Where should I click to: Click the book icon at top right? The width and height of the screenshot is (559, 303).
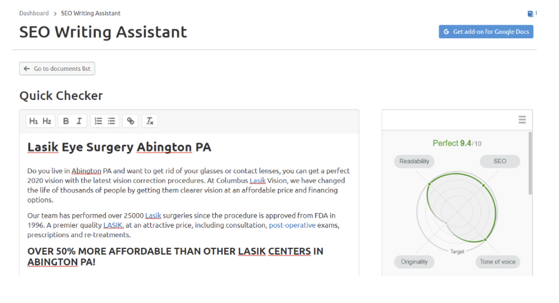tap(530, 14)
